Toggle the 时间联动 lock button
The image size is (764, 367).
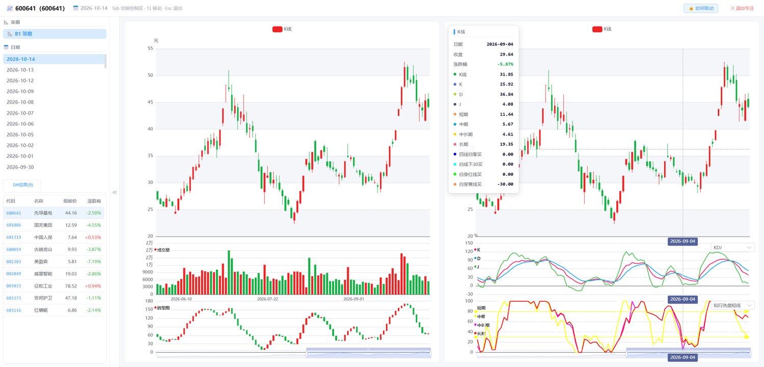[x=701, y=8]
